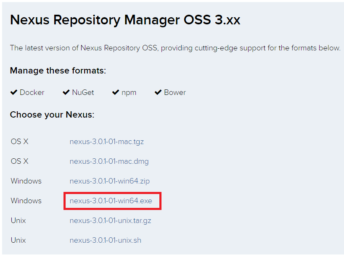Download the nexus-3.0.1-01-unix.sh script
The image size is (344, 257).
[x=106, y=240]
